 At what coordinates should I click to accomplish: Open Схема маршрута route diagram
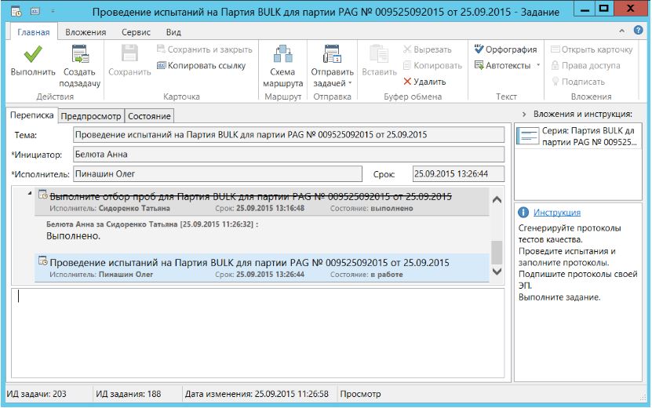tap(281, 54)
